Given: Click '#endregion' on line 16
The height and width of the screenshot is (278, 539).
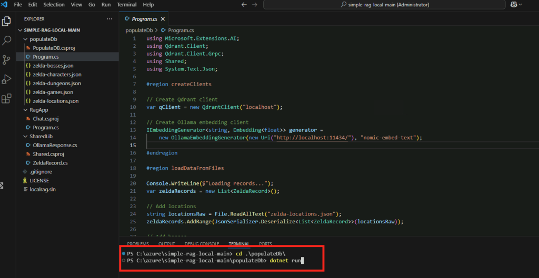Looking at the screenshot, I should click(162, 153).
